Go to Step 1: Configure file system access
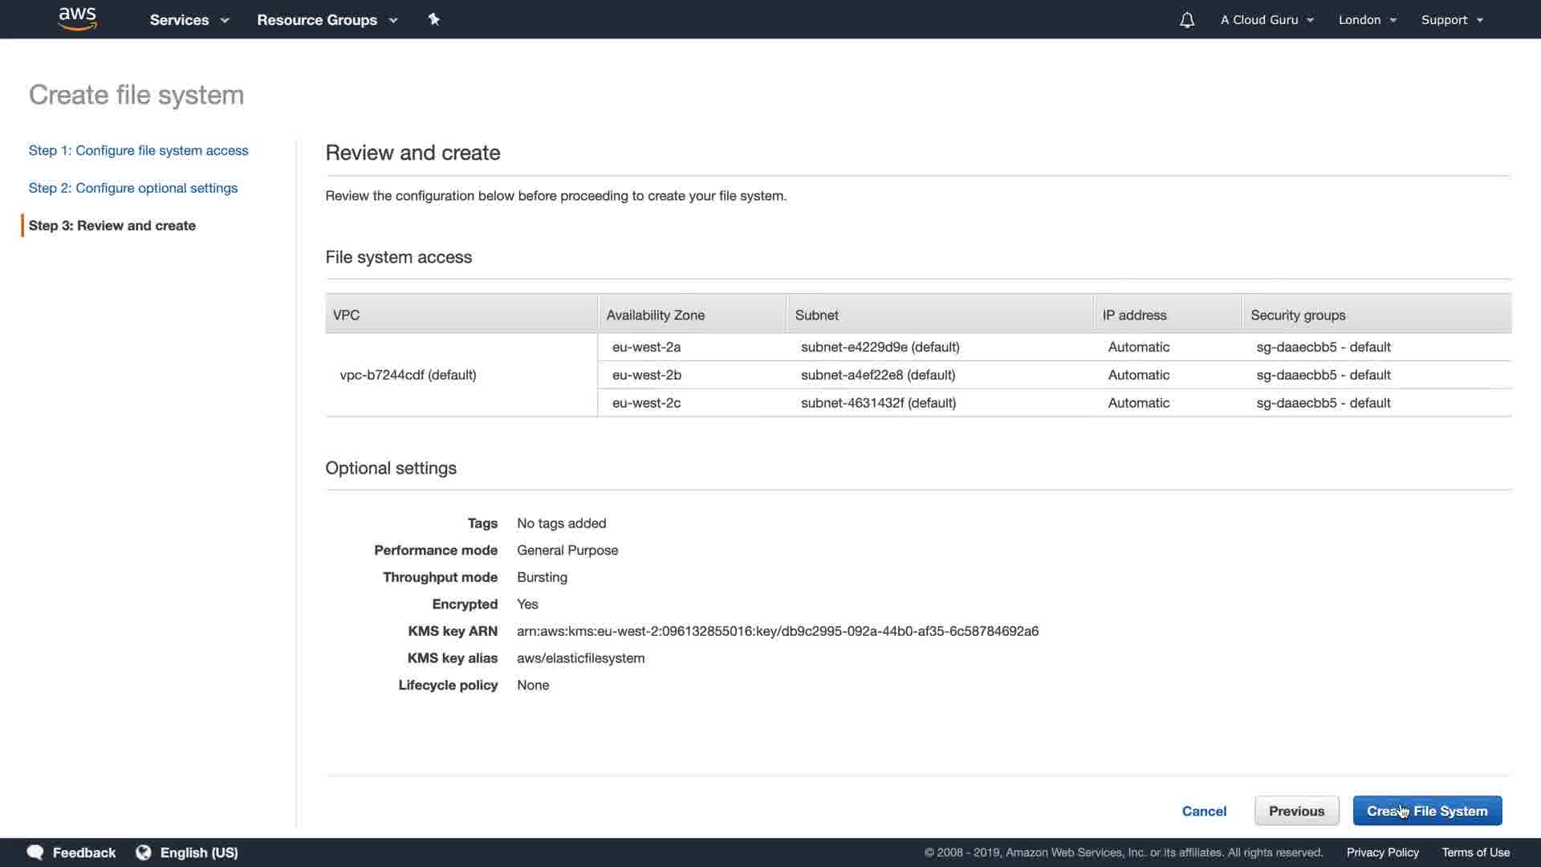The image size is (1541, 867). [138, 150]
